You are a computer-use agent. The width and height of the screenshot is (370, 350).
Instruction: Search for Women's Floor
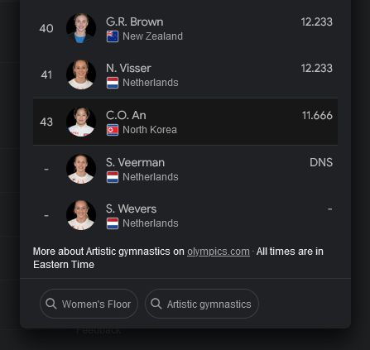tap(89, 304)
